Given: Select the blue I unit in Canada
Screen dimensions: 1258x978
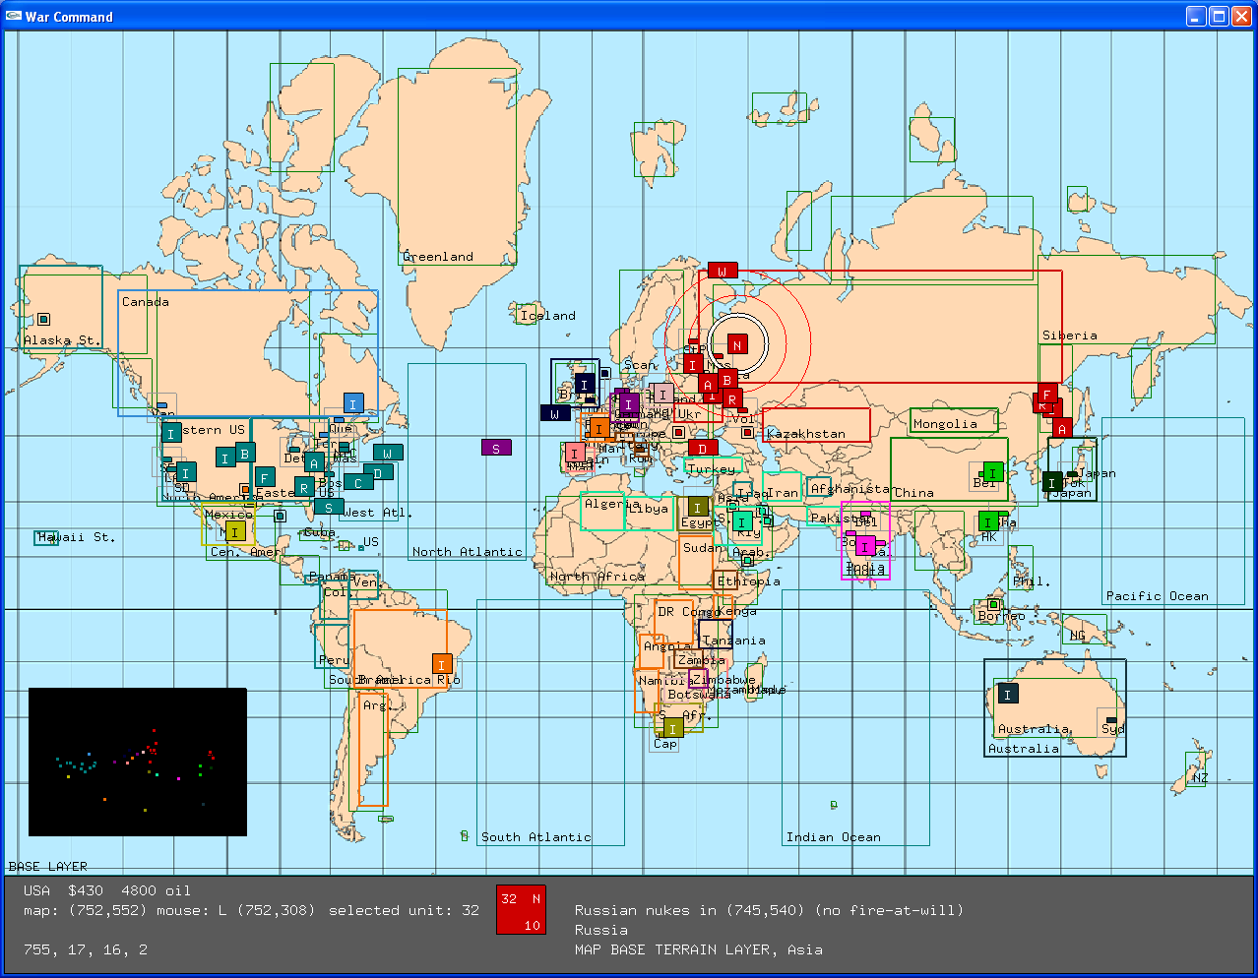Looking at the screenshot, I should 353,402.
